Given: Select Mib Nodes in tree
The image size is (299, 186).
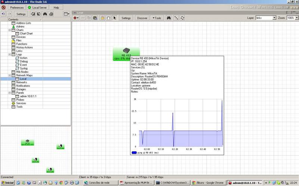Looking at the screenshot, I should [22, 72].
